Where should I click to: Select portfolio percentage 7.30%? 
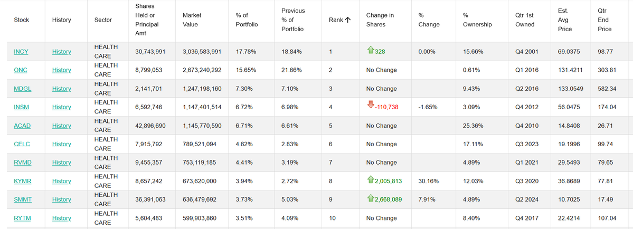[x=244, y=89]
